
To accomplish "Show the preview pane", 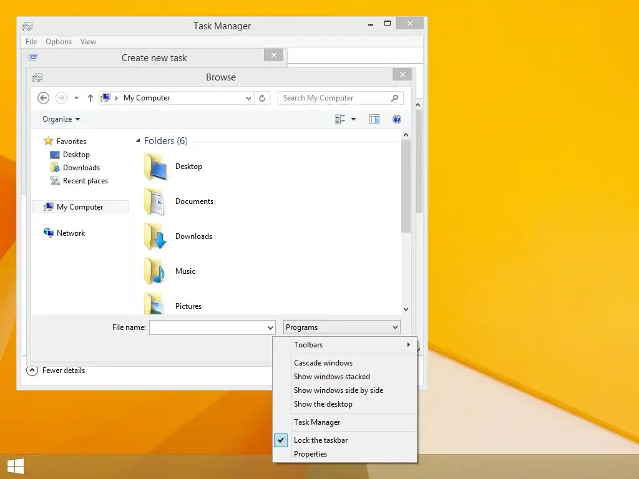I will pos(374,119).
